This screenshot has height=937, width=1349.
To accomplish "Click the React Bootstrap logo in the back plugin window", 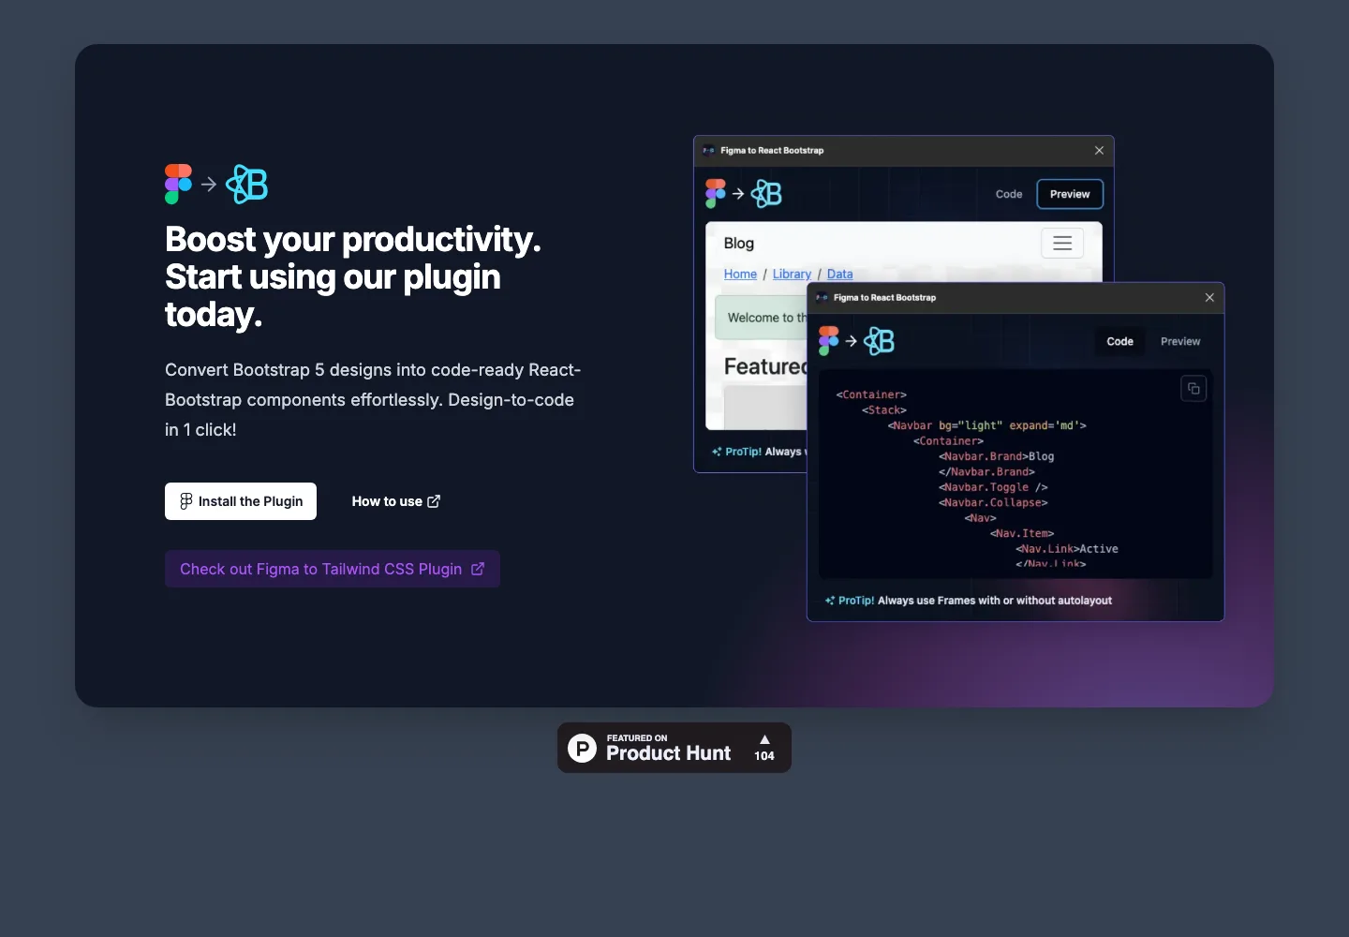I will tap(766, 194).
